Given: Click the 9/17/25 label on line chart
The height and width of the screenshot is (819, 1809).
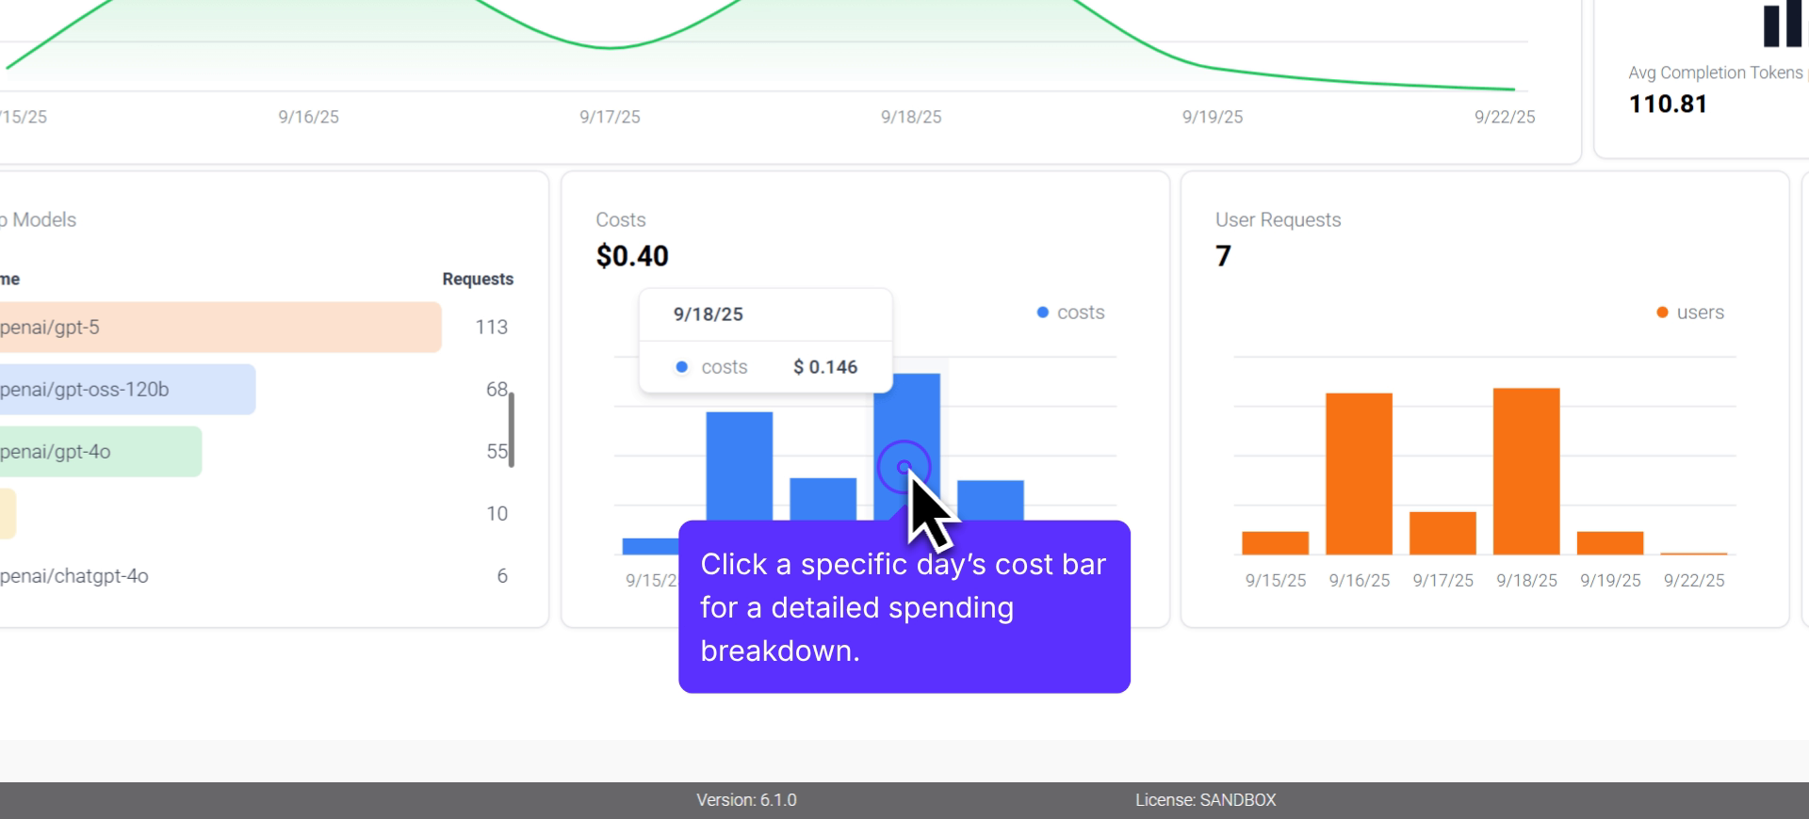Looking at the screenshot, I should 610,117.
